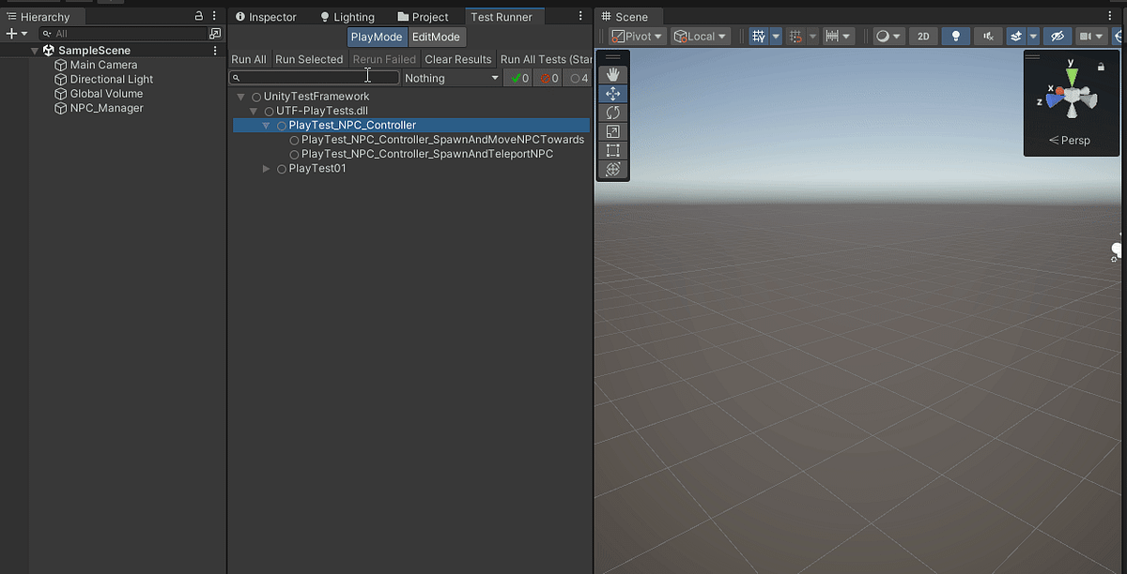Collapse the PlayTest_NPC_Controller test group
The width and height of the screenshot is (1127, 574).
266,125
